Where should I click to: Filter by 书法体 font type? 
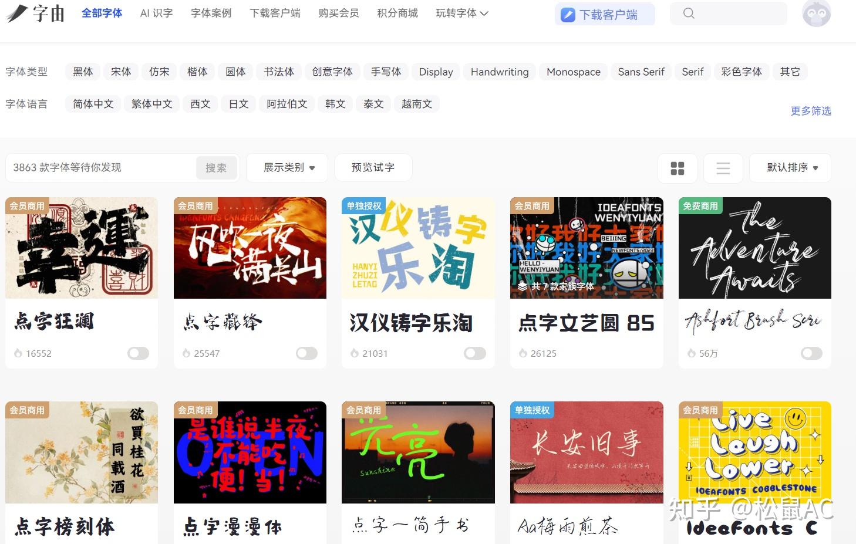coord(279,72)
